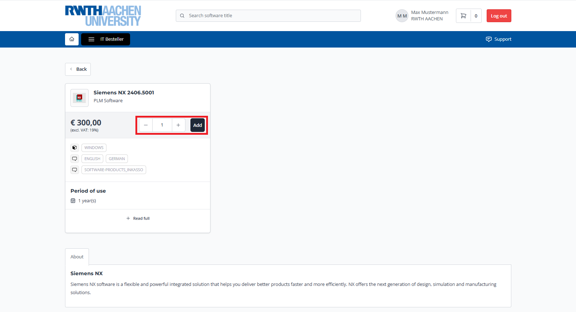This screenshot has height=312, width=576.
Task: Open the shopping cart
Action: [x=463, y=16]
